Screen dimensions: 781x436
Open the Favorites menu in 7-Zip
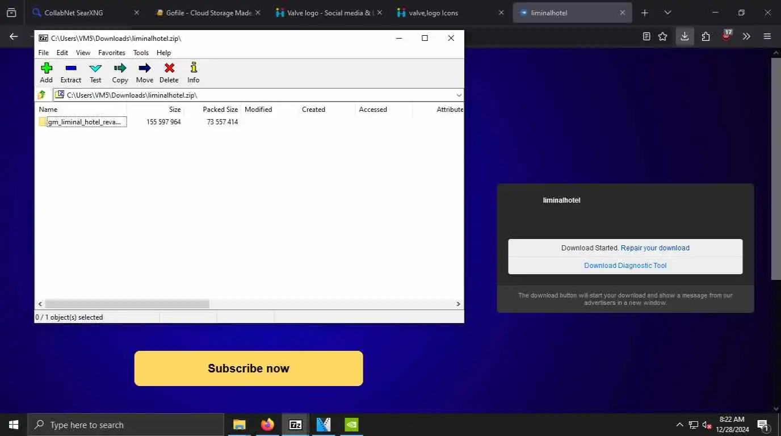click(112, 53)
